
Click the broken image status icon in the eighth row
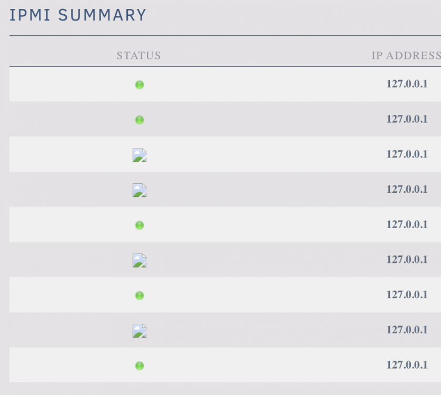click(x=139, y=331)
